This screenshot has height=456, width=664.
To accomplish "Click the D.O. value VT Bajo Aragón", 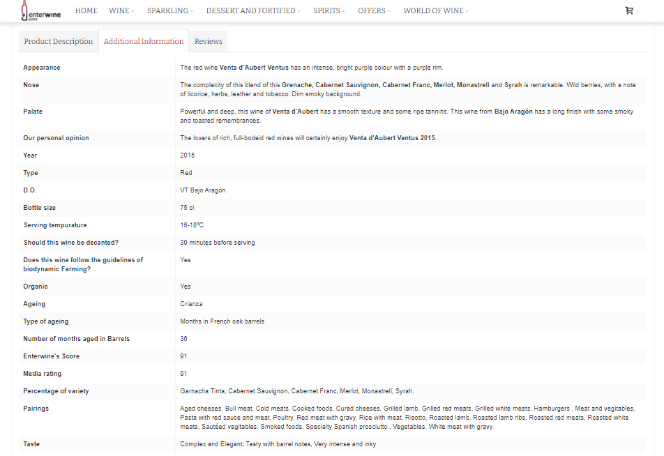I will click(x=202, y=190).
